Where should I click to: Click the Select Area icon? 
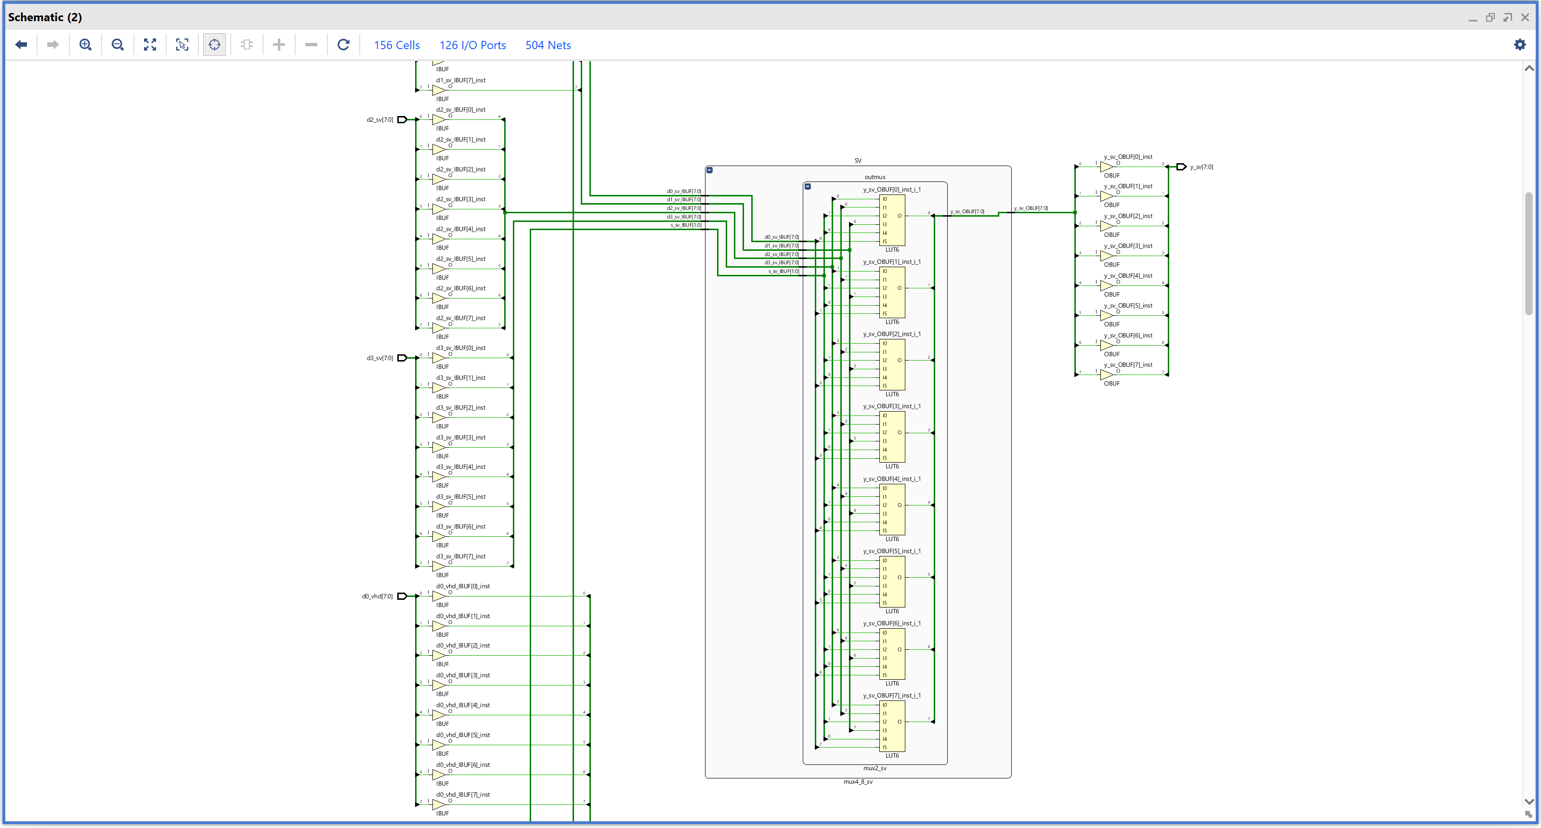[x=183, y=45]
